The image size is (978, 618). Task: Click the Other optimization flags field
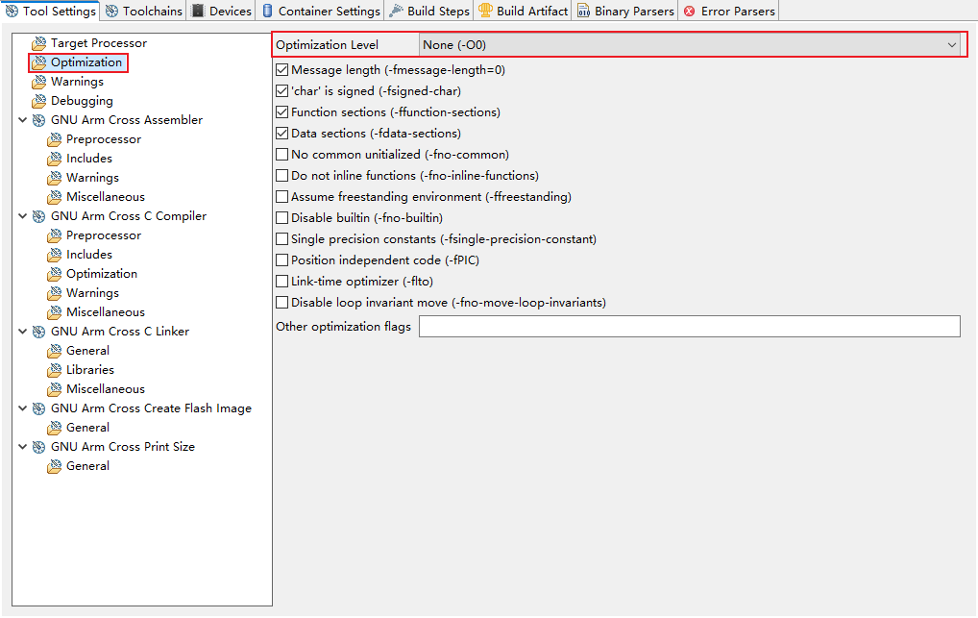coord(689,327)
